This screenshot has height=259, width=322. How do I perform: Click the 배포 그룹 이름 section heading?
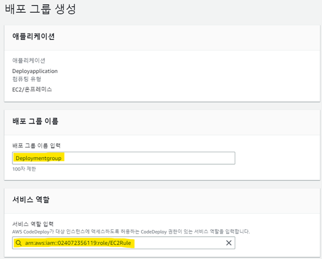tap(35, 121)
